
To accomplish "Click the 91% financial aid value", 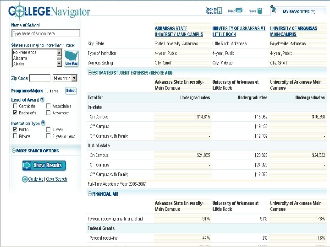I will [206, 219].
